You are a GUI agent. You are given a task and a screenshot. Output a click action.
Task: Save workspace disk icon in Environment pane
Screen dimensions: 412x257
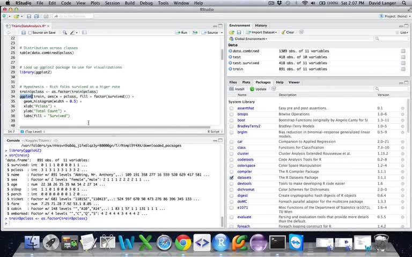click(239, 32)
